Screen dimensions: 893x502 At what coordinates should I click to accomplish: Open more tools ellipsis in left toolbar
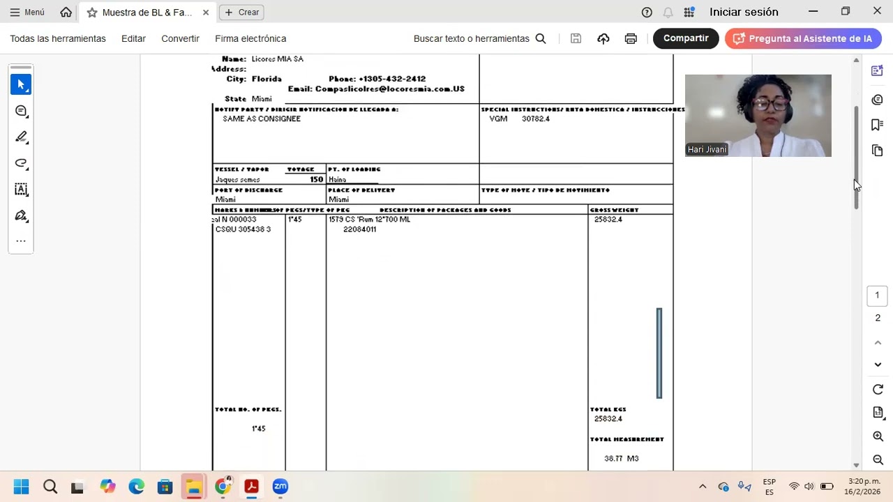click(21, 241)
